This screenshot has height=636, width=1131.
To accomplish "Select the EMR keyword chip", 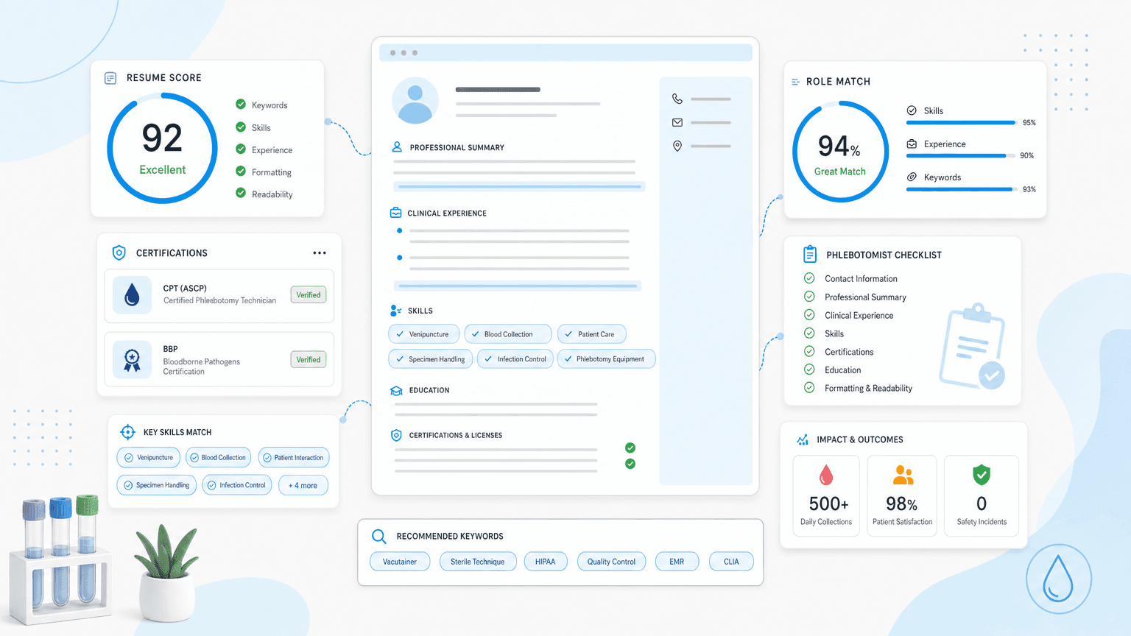I will (x=677, y=562).
